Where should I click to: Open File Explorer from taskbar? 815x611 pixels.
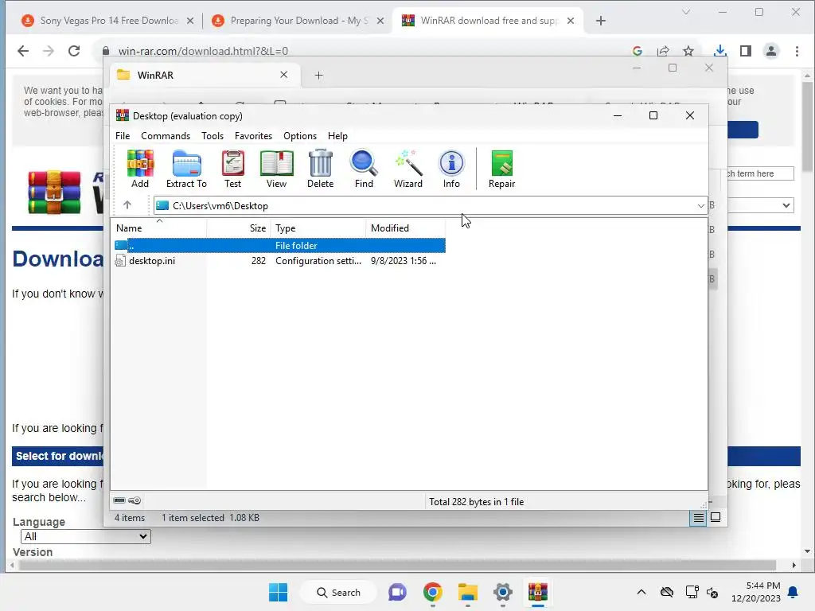(x=468, y=592)
